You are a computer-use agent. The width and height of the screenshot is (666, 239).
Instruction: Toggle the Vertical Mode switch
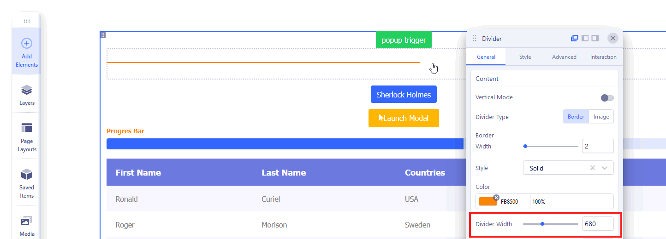tap(607, 97)
